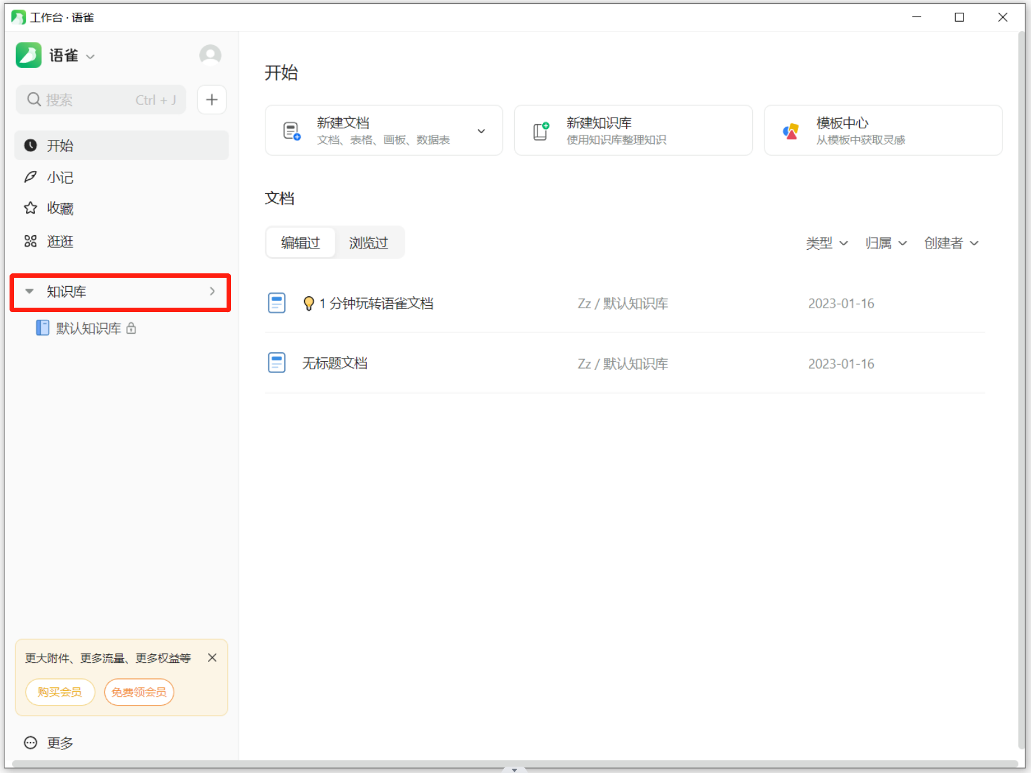1031x773 pixels.
Task: Click Zz / 默认知识库 for 1 分钟玩转语雀文档
Action: (x=622, y=304)
